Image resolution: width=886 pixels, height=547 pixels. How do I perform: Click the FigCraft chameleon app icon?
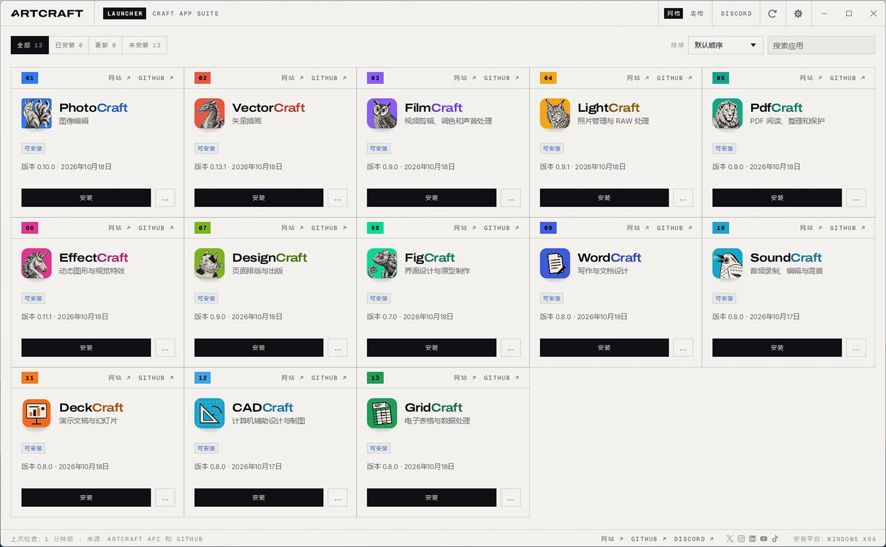[382, 263]
